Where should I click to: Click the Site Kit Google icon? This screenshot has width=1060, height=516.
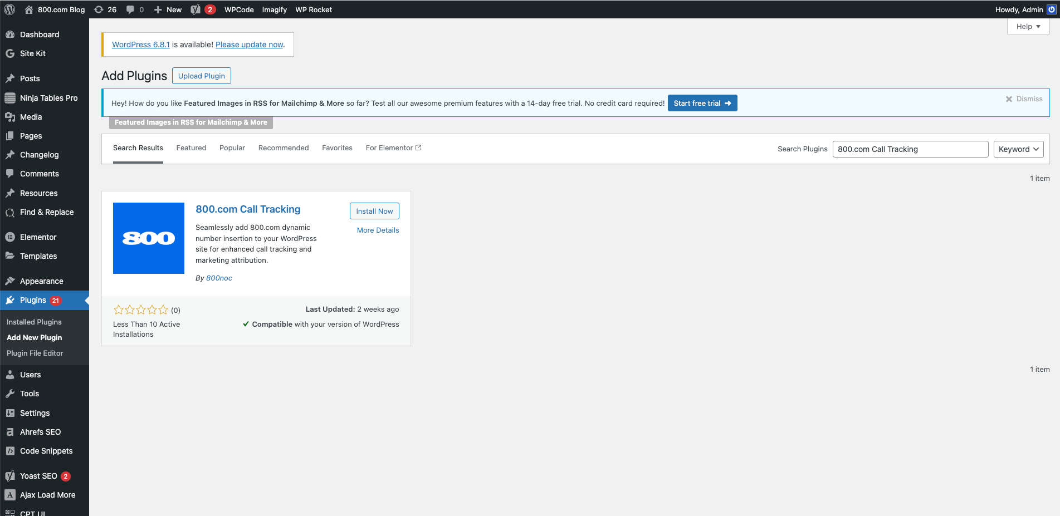click(x=10, y=53)
